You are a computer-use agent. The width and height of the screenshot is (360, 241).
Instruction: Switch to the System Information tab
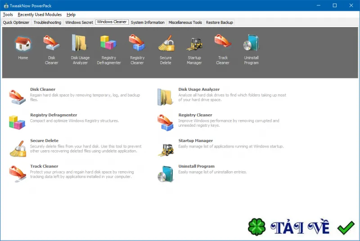148,22
